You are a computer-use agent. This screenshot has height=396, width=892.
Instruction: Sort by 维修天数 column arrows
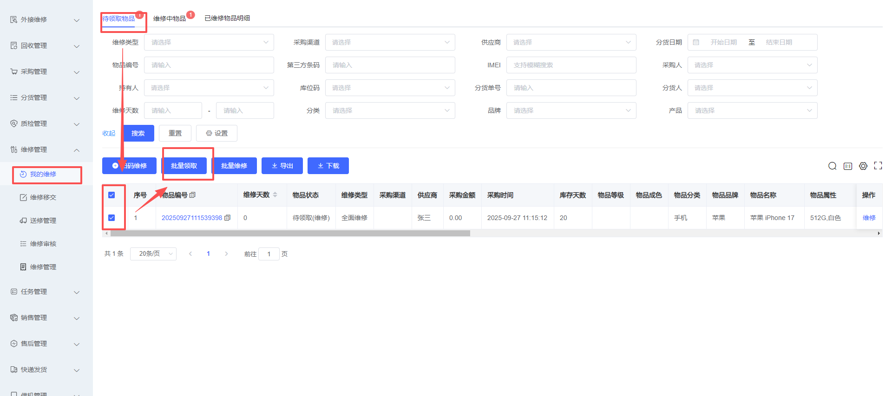275,195
